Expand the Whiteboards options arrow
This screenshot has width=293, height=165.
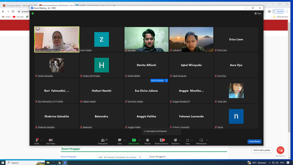click(207, 140)
